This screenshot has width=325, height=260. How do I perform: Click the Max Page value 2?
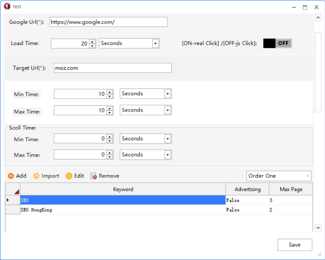[x=291, y=210]
